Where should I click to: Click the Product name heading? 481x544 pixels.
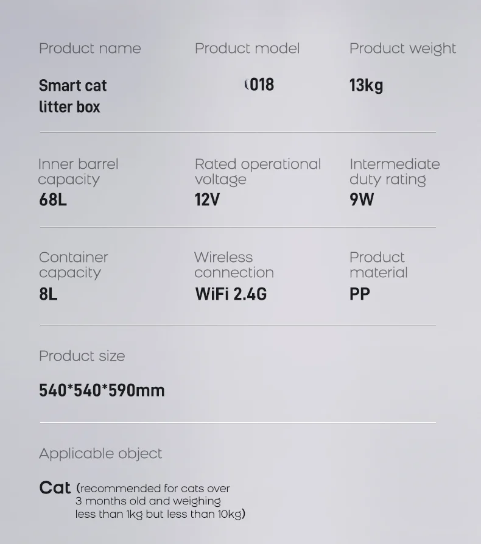coord(90,49)
